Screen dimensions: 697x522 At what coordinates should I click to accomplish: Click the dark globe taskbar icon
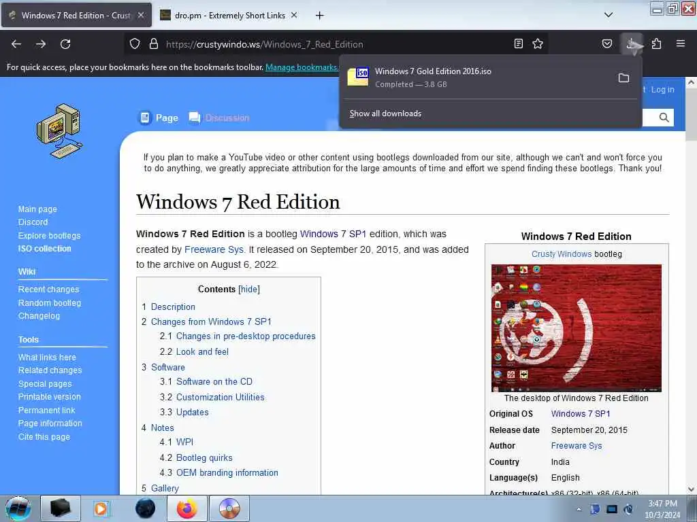coord(146,508)
